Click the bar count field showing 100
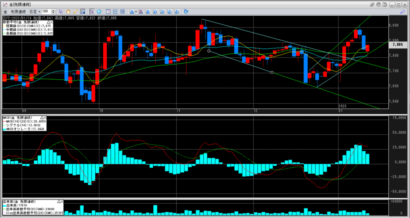This screenshot has width=410, height=218. (x=46, y=12)
